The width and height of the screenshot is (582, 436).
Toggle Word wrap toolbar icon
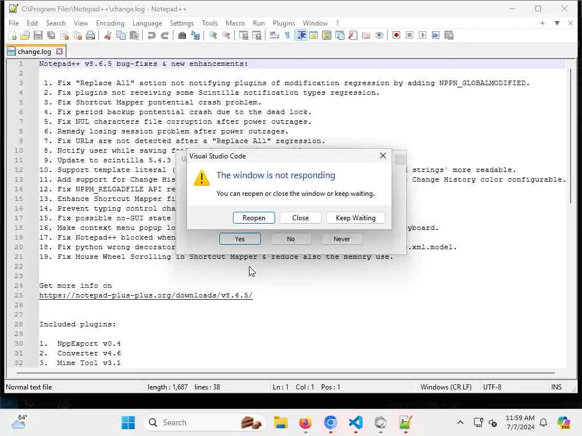pyautogui.click(x=274, y=36)
